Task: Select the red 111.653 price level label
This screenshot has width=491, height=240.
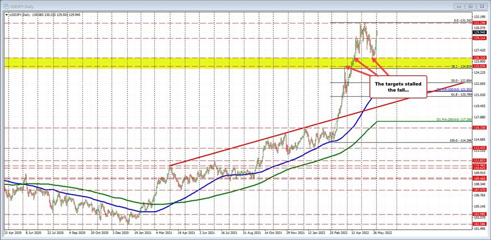Action: [480, 161]
